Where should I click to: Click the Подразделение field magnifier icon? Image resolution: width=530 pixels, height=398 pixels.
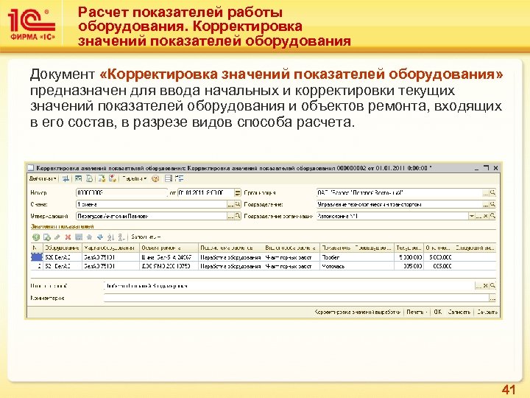[x=492, y=204]
